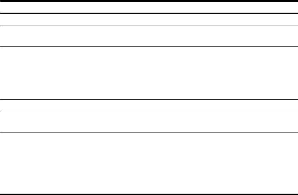Screen dimensions: 298x195
Task: Click the right end of the second thick header rule
Action: tap(297, 13)
